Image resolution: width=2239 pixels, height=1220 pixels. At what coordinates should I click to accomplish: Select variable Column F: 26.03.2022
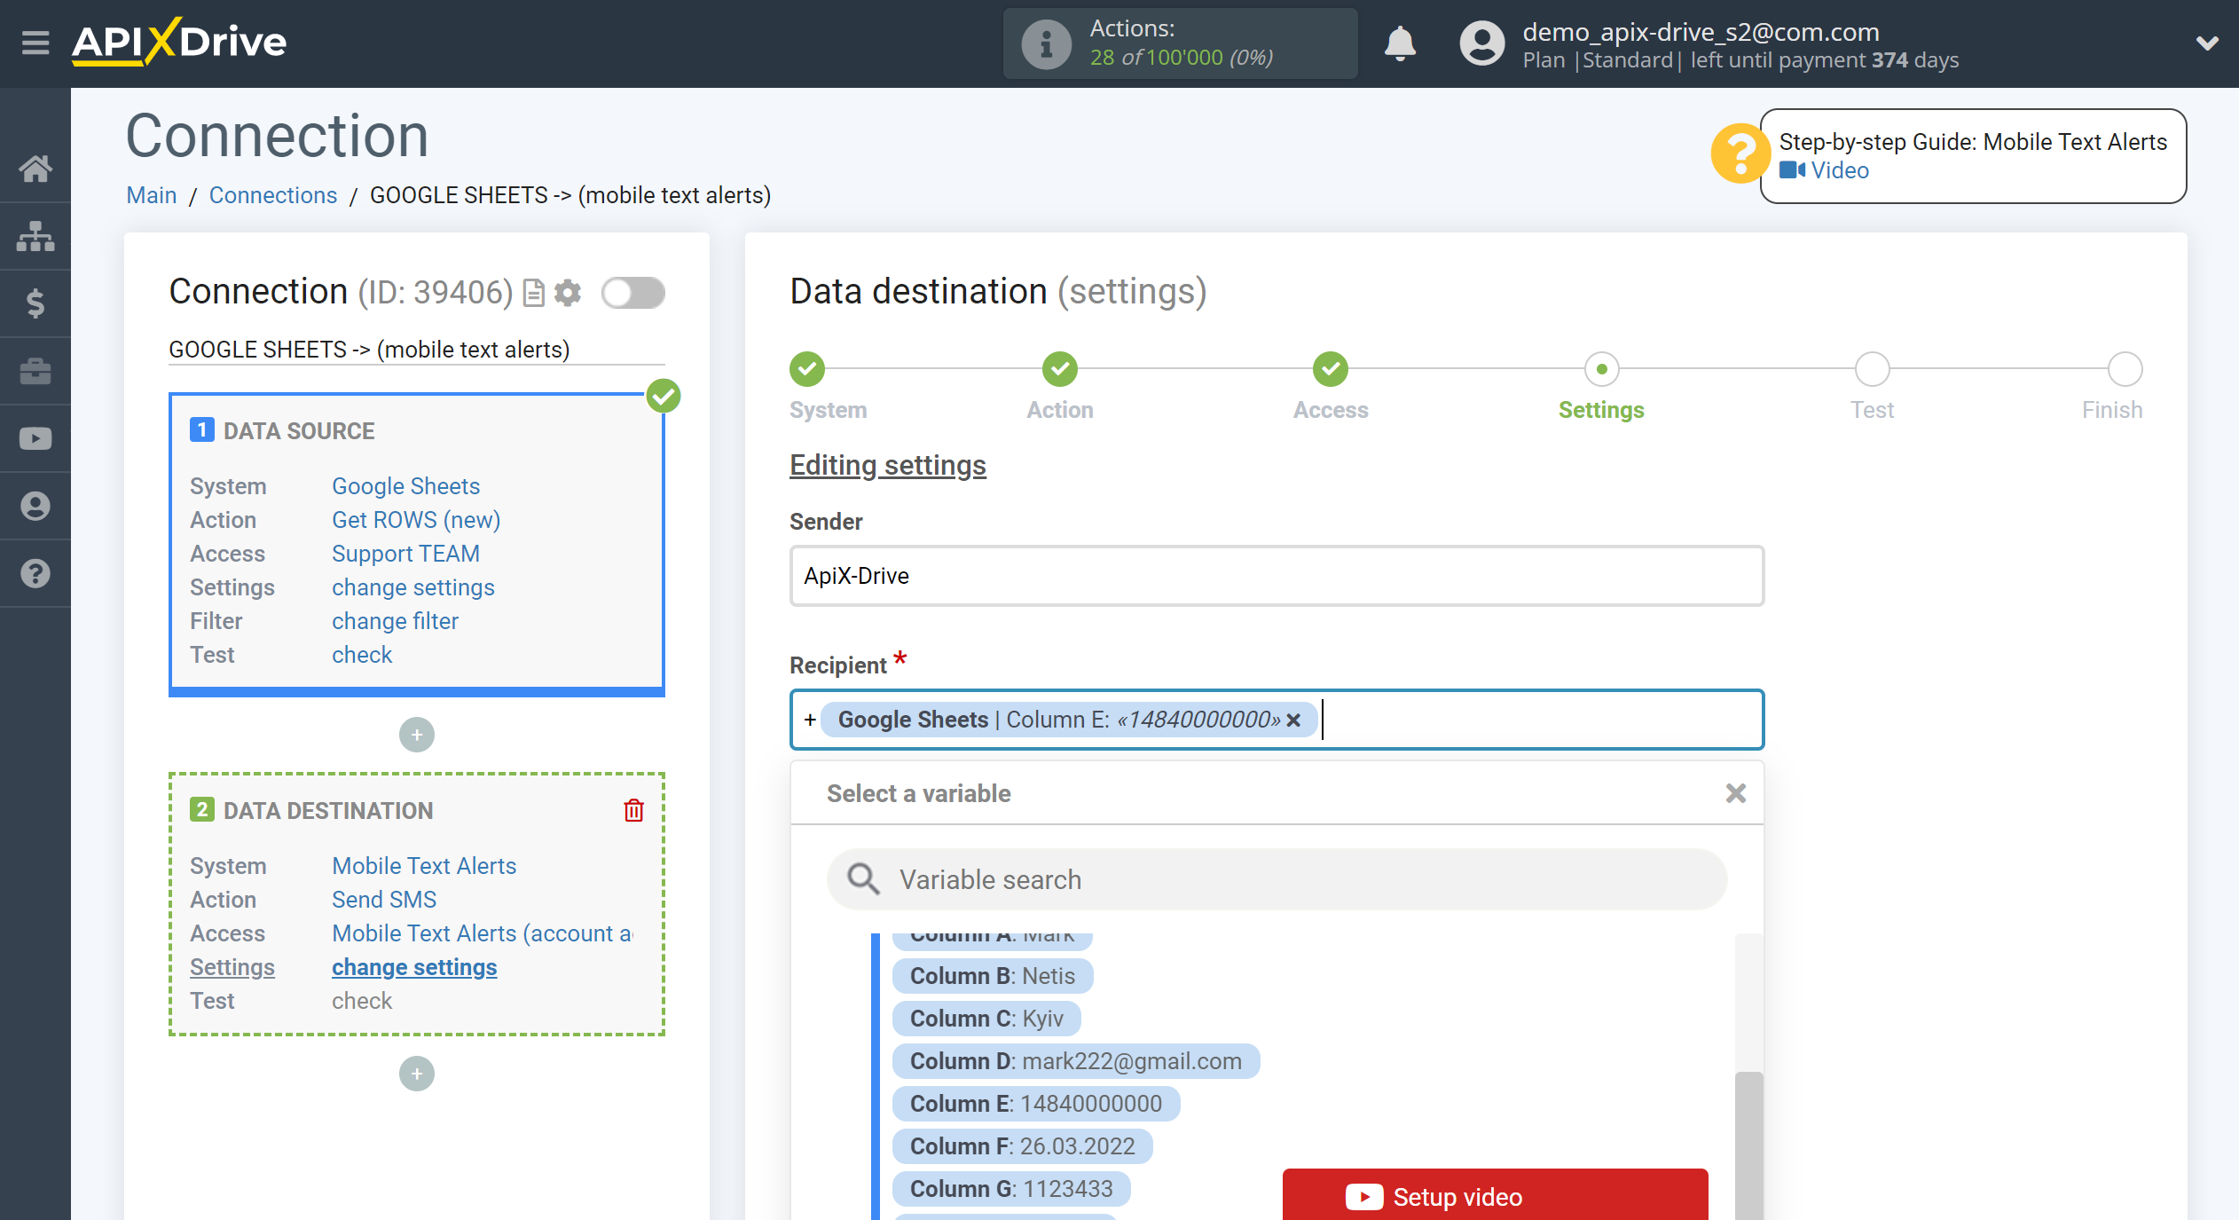[x=1023, y=1146]
